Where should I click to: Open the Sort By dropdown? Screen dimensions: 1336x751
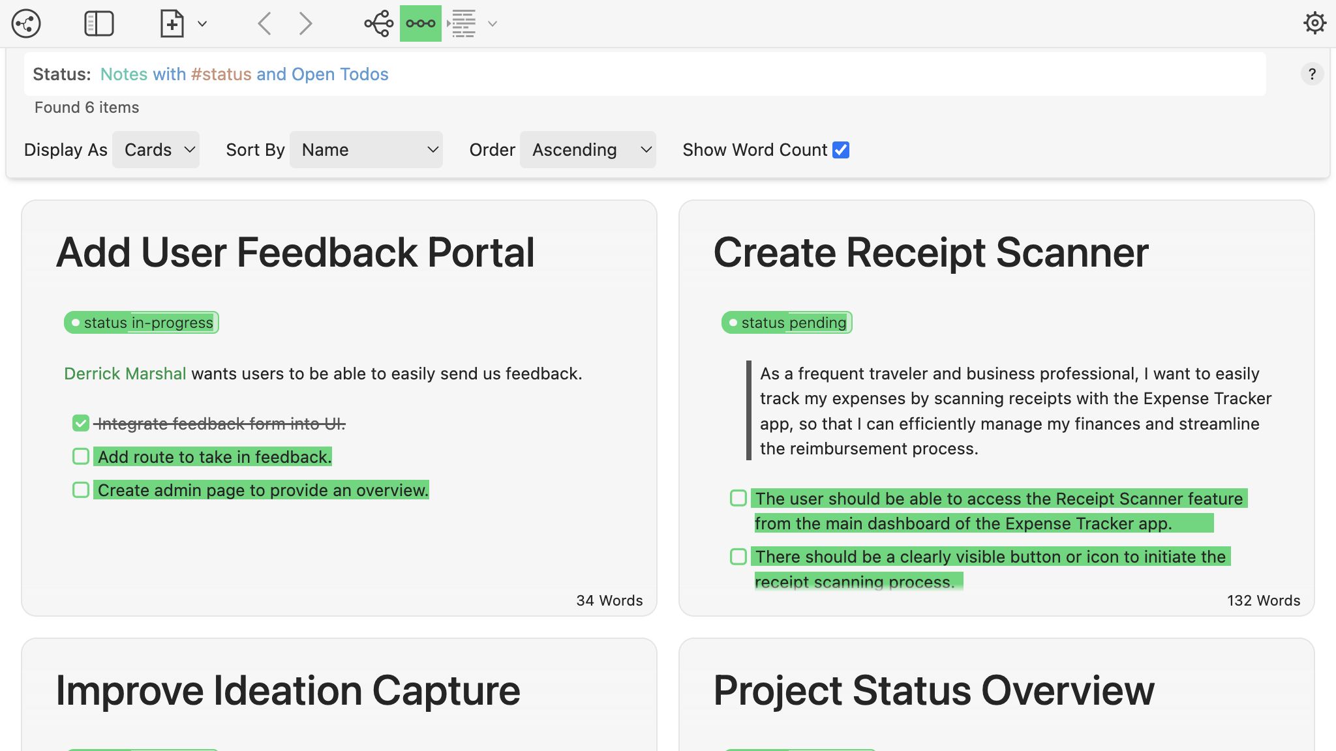point(366,149)
